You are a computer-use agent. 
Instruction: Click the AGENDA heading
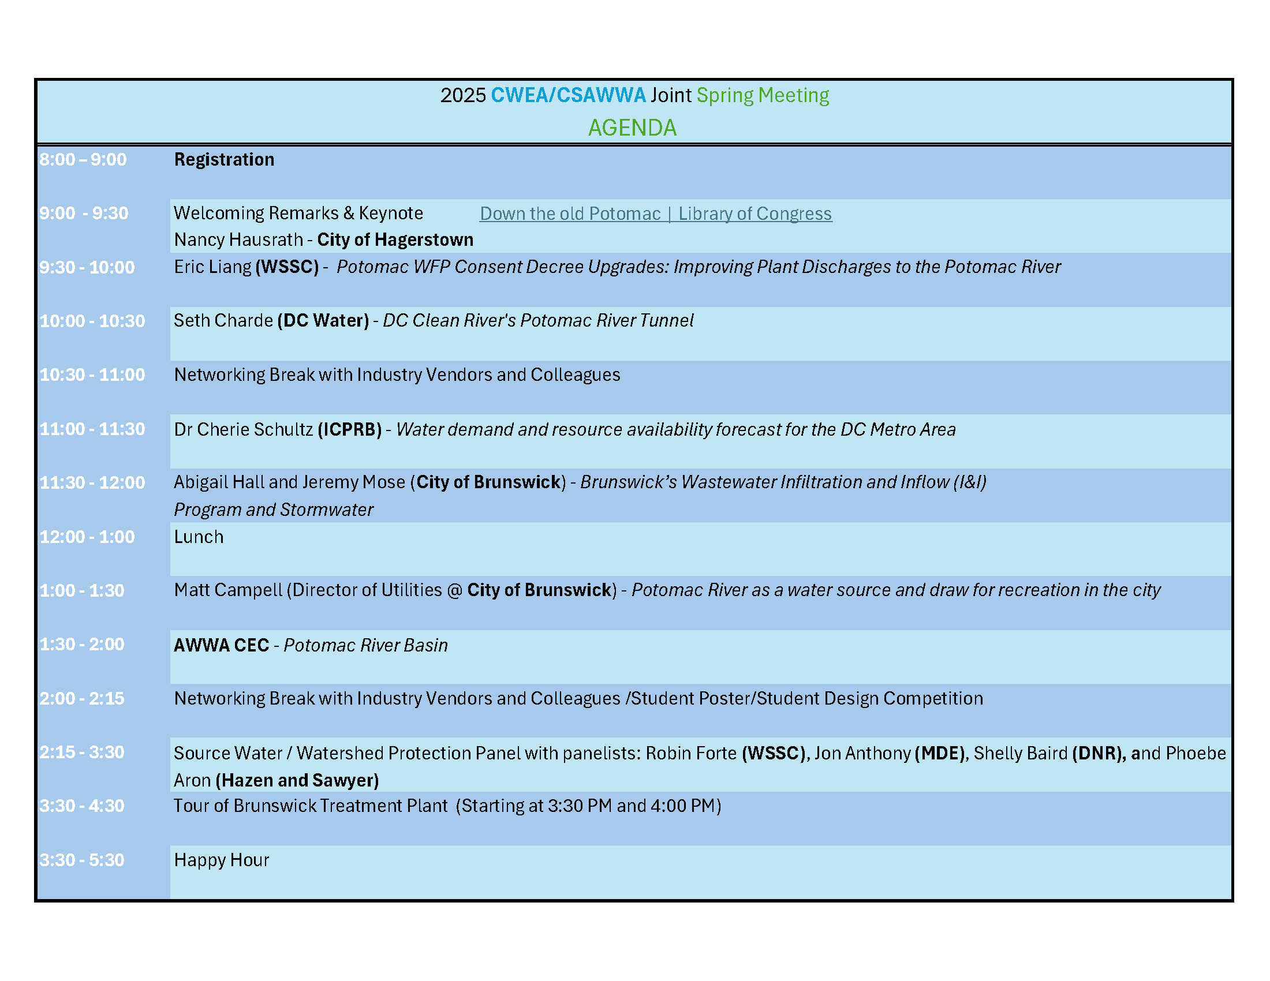click(632, 128)
